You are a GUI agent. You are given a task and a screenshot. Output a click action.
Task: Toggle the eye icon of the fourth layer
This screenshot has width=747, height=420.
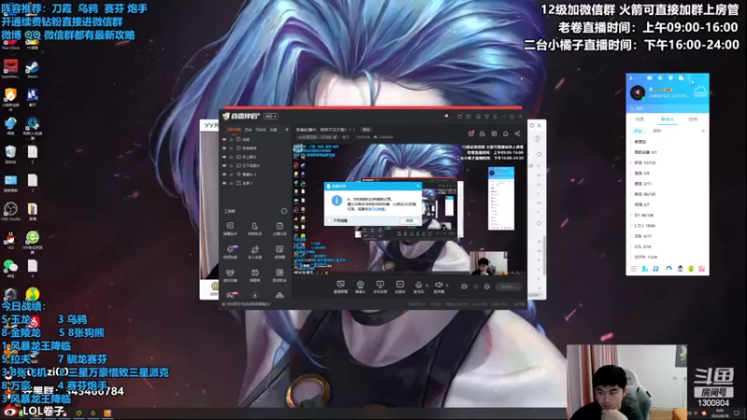(x=224, y=165)
